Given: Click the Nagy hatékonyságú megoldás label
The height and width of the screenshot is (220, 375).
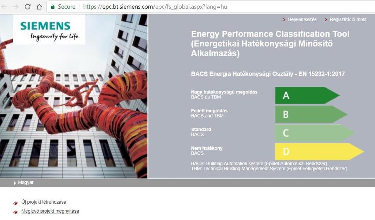Looking at the screenshot, I should (224, 92).
